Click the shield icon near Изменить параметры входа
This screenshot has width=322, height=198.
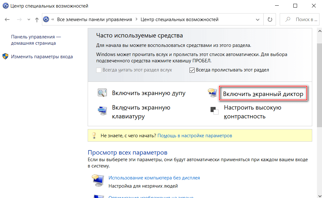point(5,57)
